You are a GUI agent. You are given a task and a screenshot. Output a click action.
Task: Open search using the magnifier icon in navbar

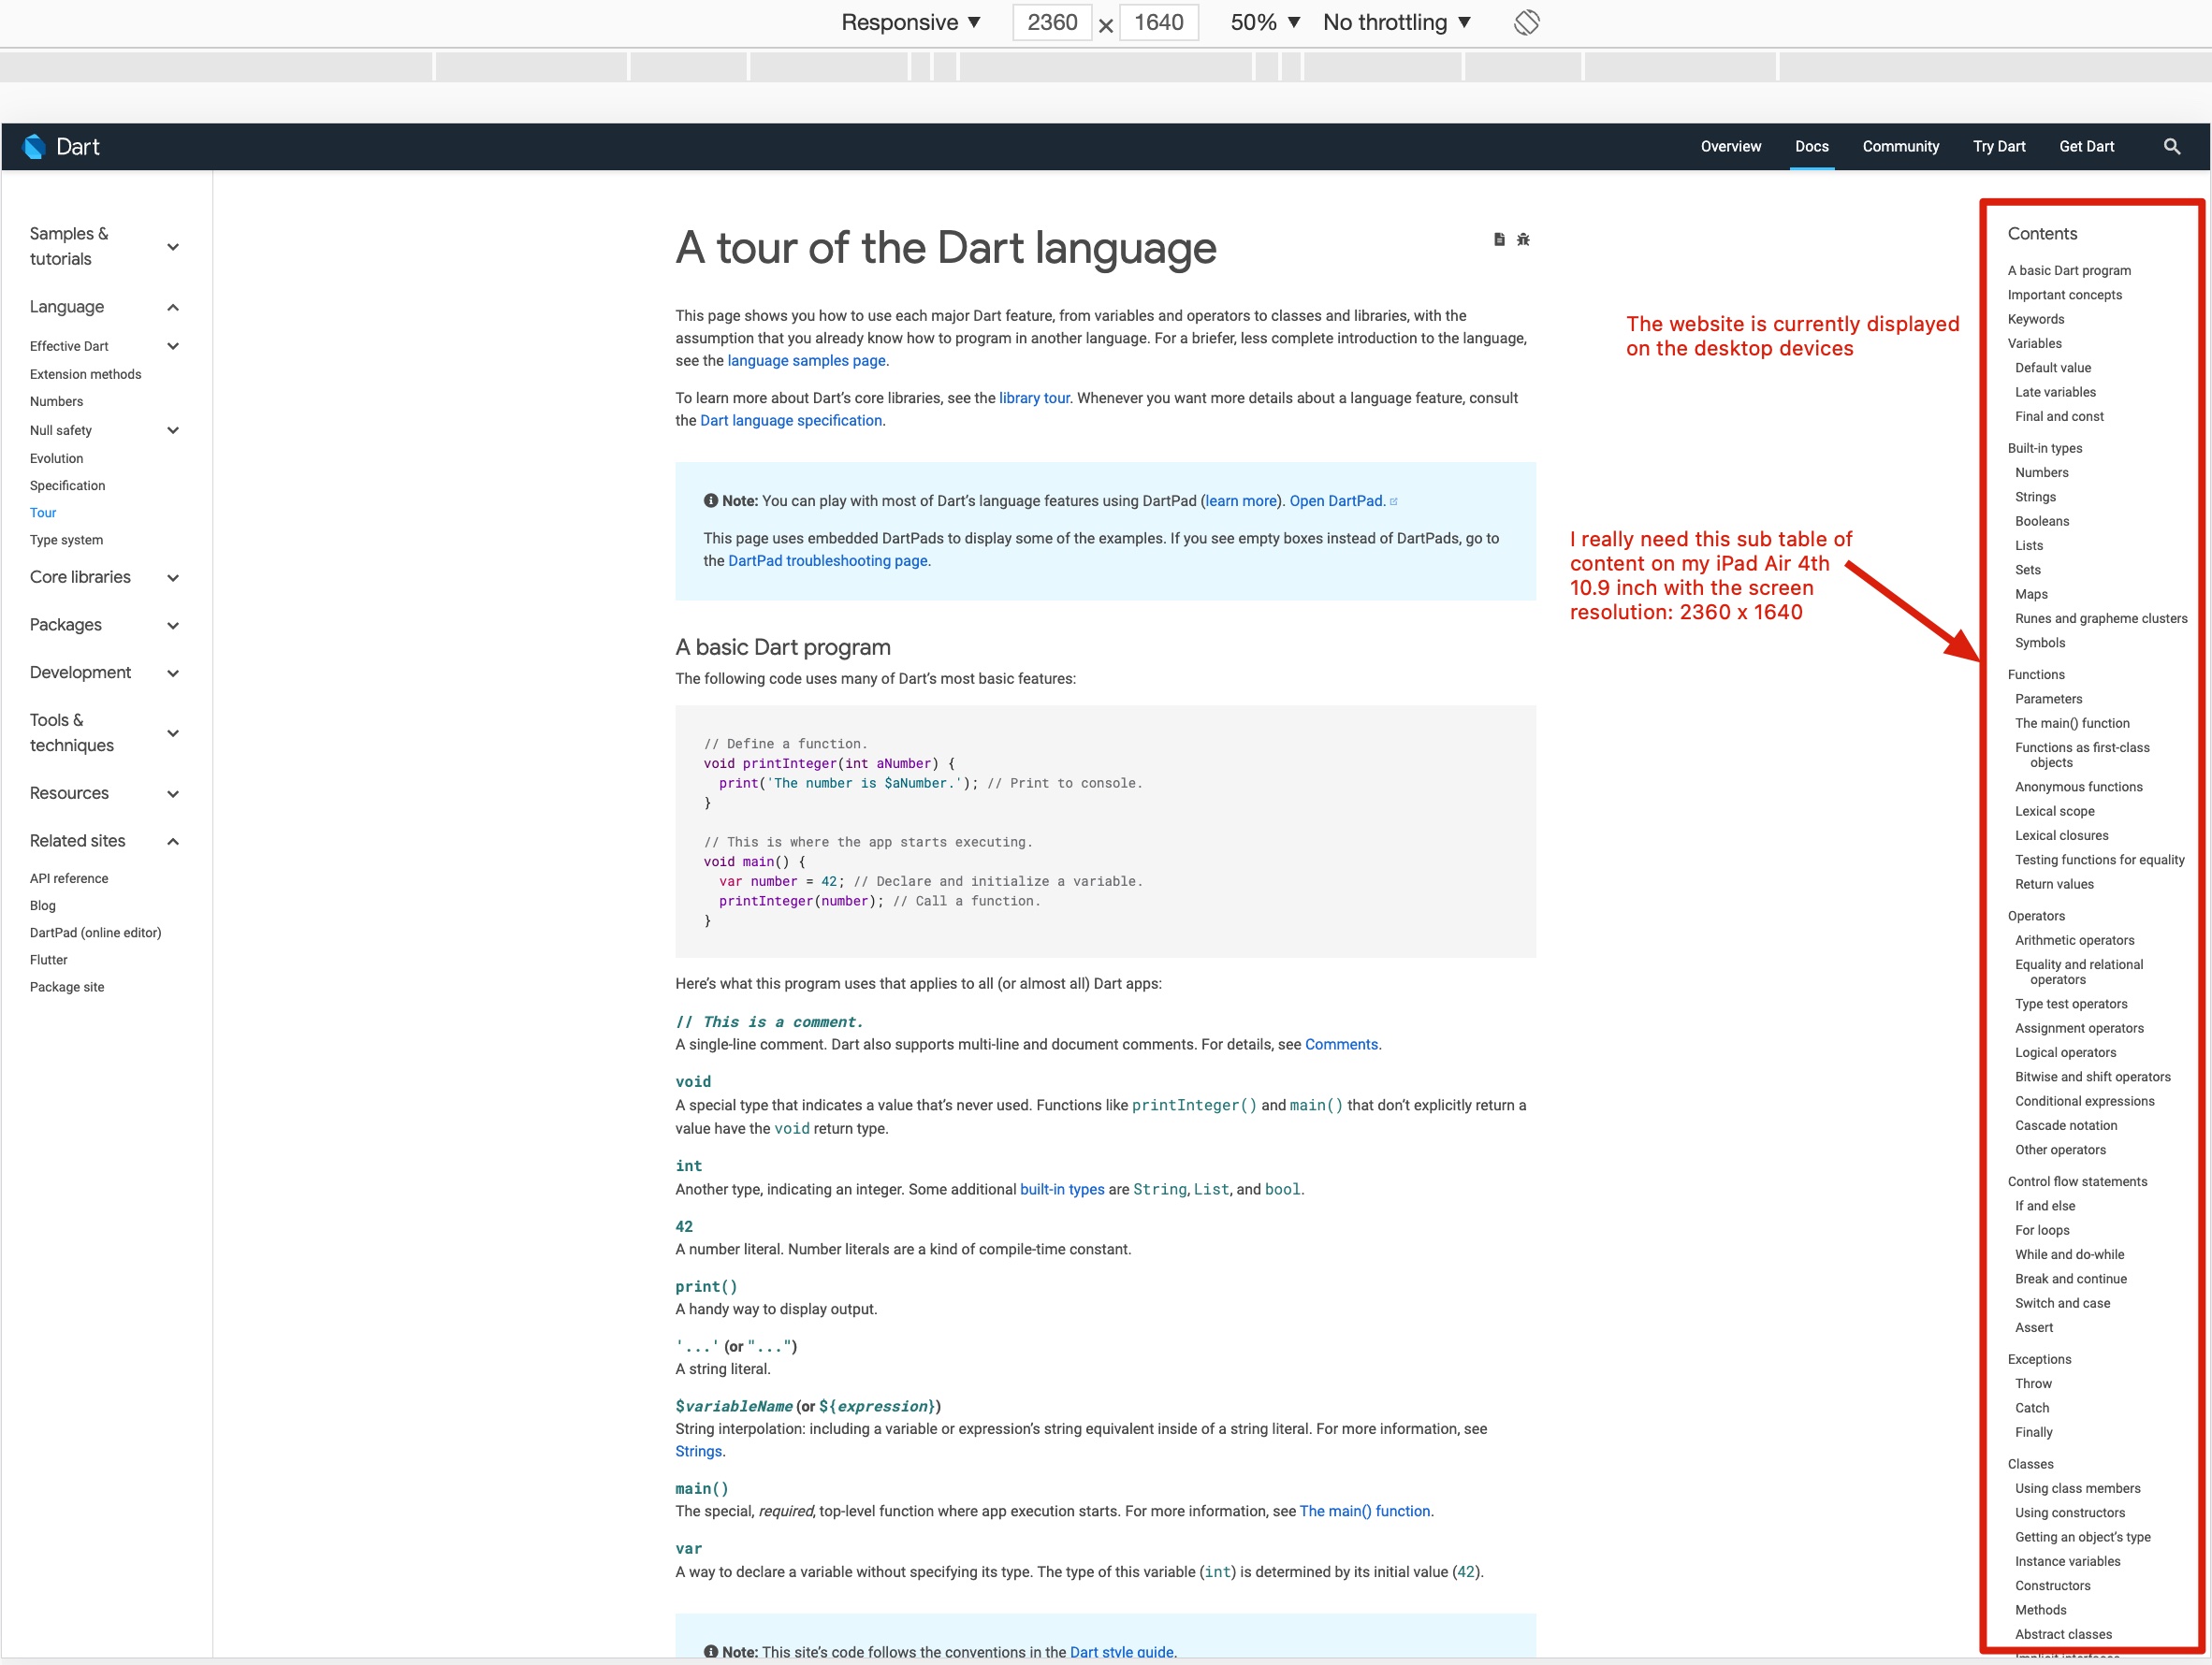2172,146
